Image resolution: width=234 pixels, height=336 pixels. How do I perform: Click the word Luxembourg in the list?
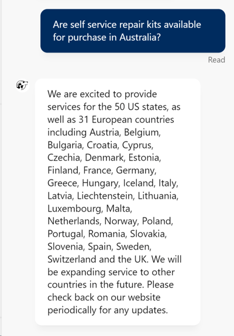75,209
